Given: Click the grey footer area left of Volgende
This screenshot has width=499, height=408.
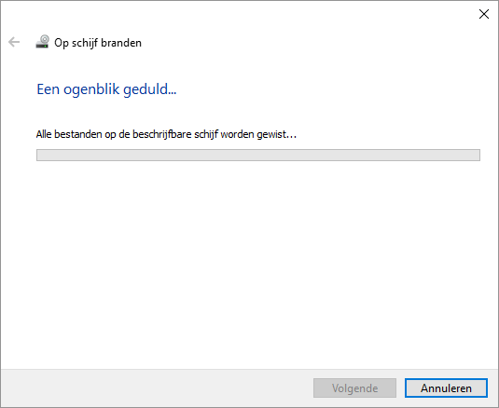Looking at the screenshot, I should (156, 388).
